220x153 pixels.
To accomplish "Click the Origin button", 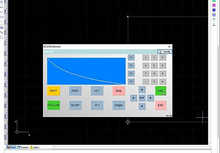I will 119,105.
